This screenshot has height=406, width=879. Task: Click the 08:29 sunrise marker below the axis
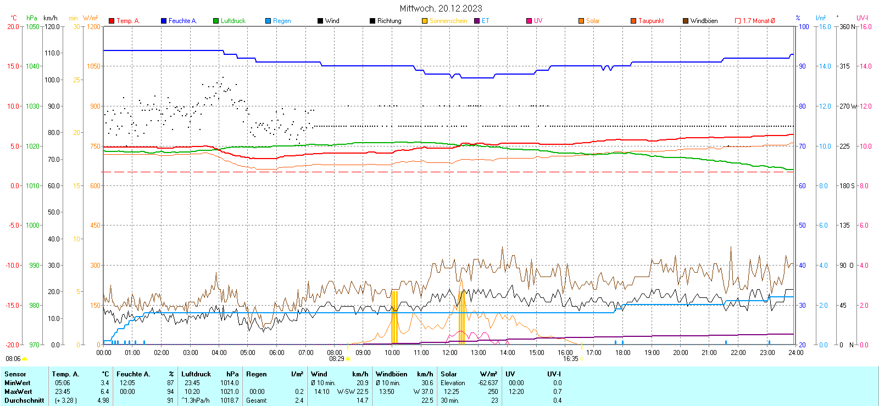point(337,359)
